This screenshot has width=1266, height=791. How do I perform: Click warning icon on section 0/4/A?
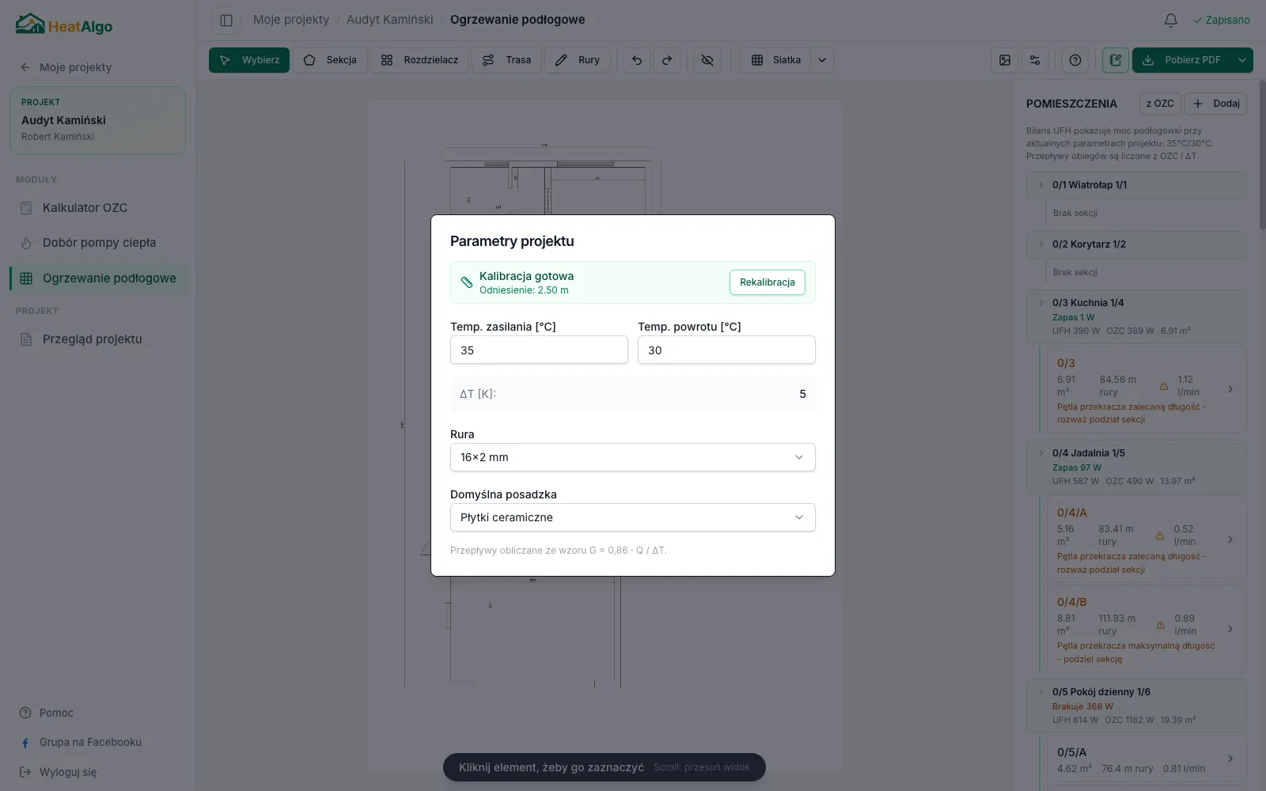[x=1160, y=536]
